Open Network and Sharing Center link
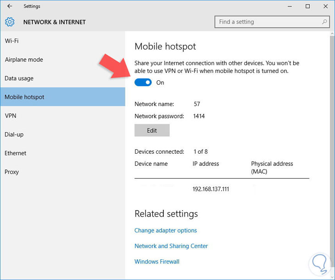335x280 pixels. click(x=171, y=246)
